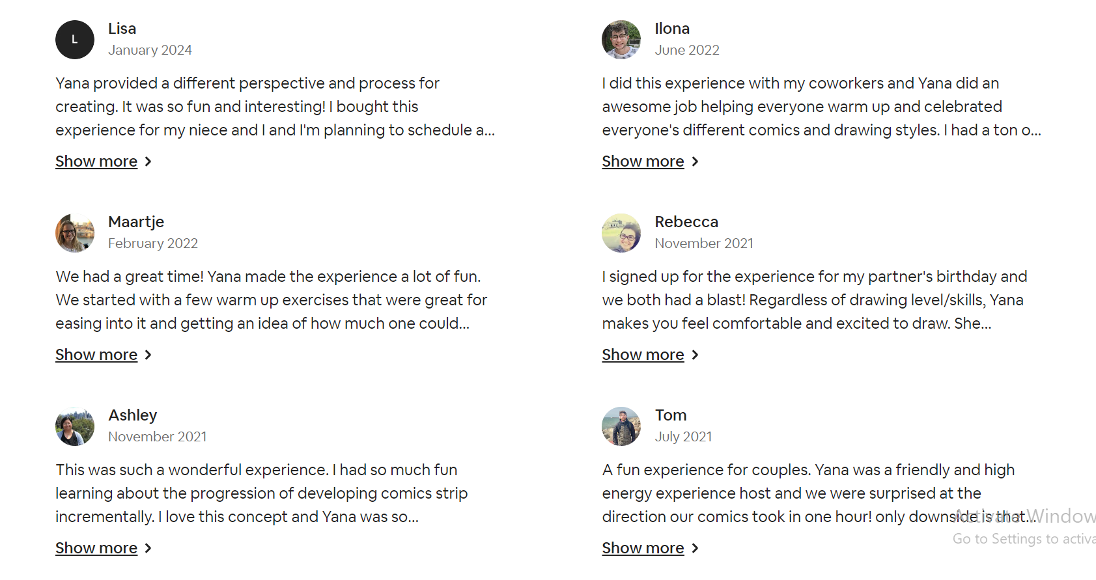Expand Ashley's full review

[x=96, y=548]
